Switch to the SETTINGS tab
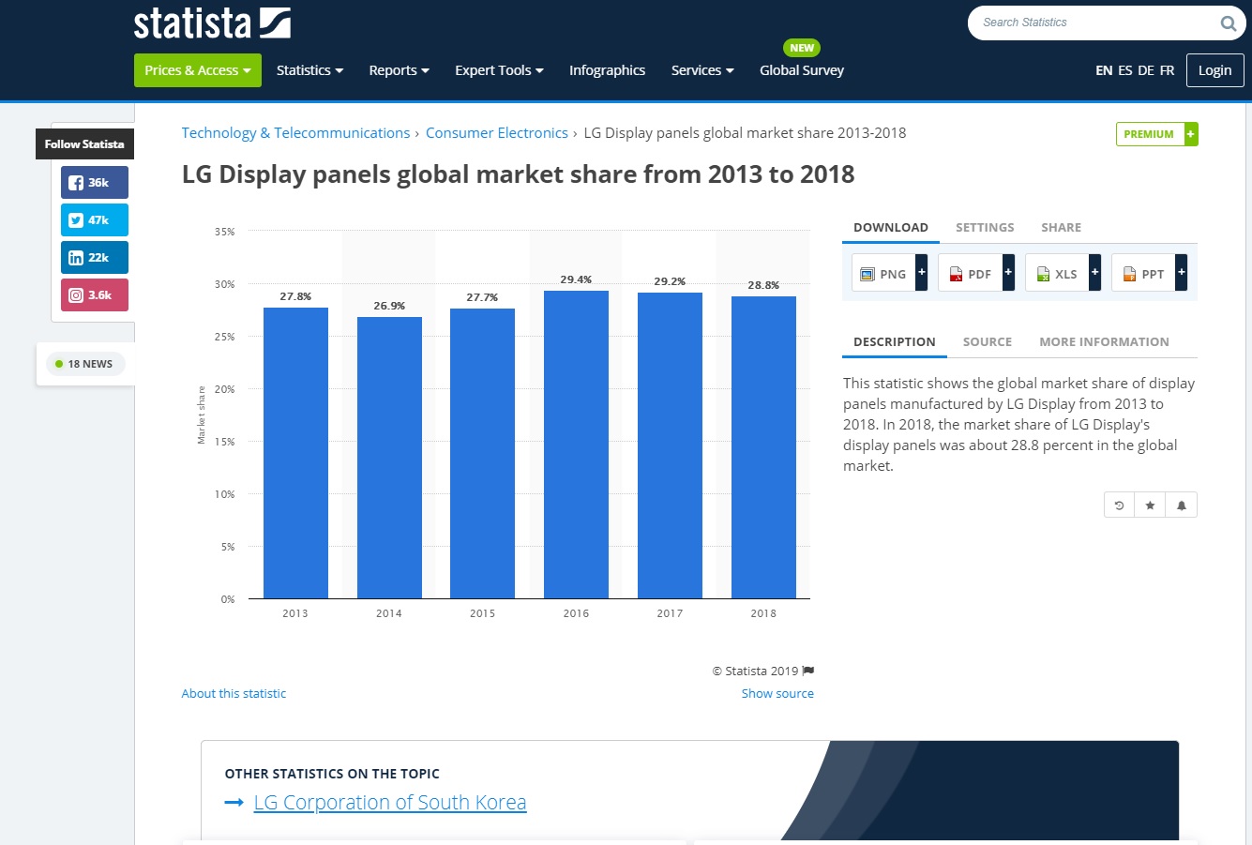 click(985, 228)
